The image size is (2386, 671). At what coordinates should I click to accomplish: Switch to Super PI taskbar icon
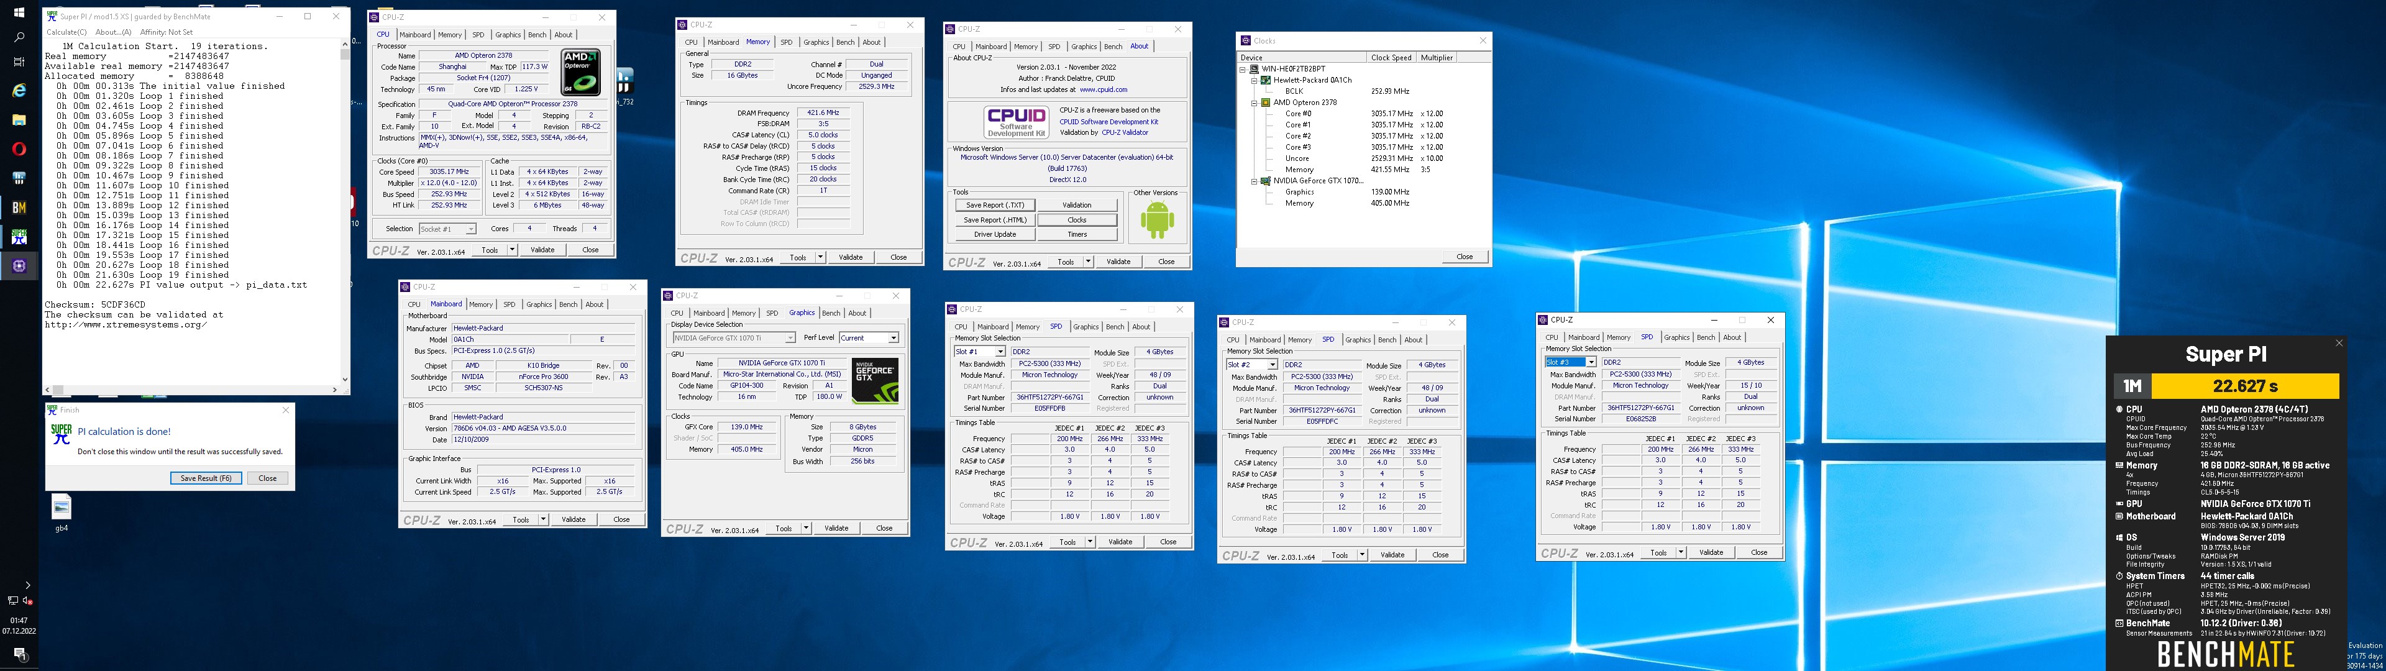(19, 236)
